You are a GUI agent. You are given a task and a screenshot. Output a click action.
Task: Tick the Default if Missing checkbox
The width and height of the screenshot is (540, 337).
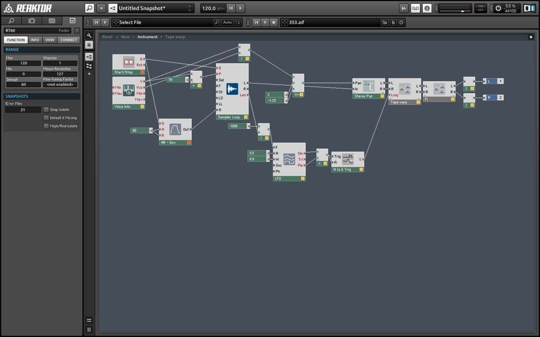point(46,118)
